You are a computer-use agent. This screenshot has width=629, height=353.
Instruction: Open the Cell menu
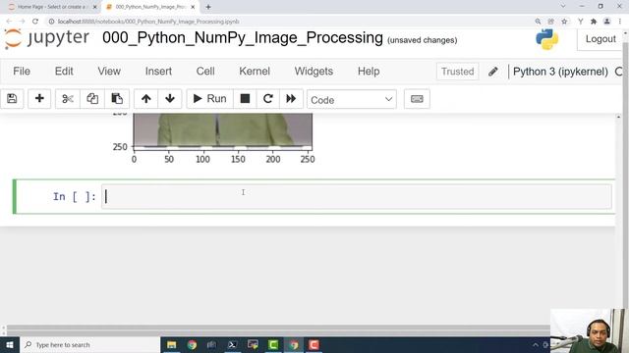pyautogui.click(x=205, y=72)
